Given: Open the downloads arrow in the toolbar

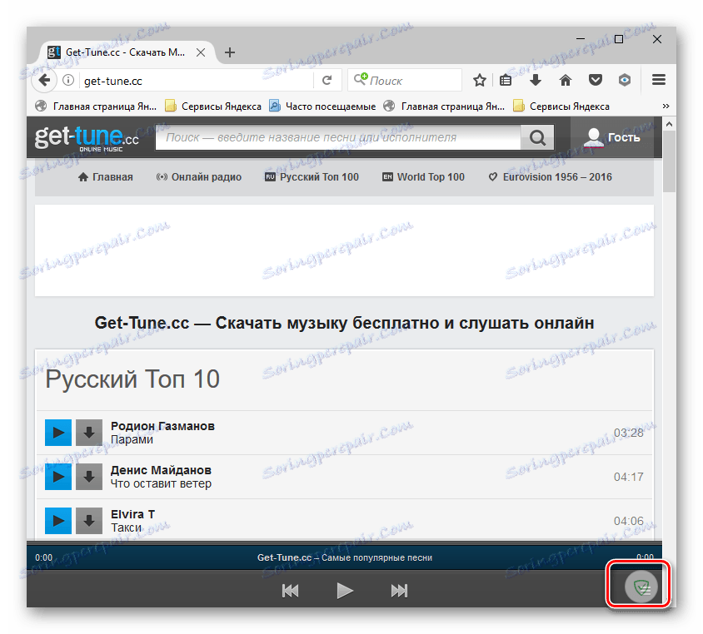Looking at the screenshot, I should click(535, 80).
